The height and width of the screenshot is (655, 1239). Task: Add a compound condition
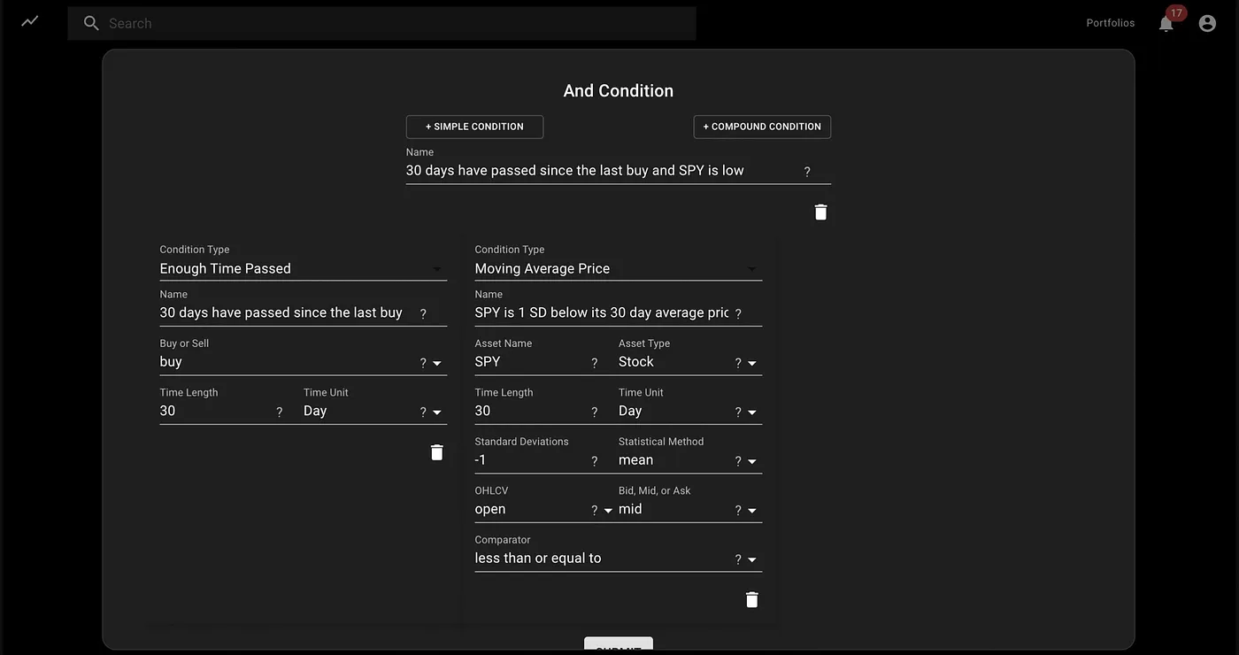762,127
